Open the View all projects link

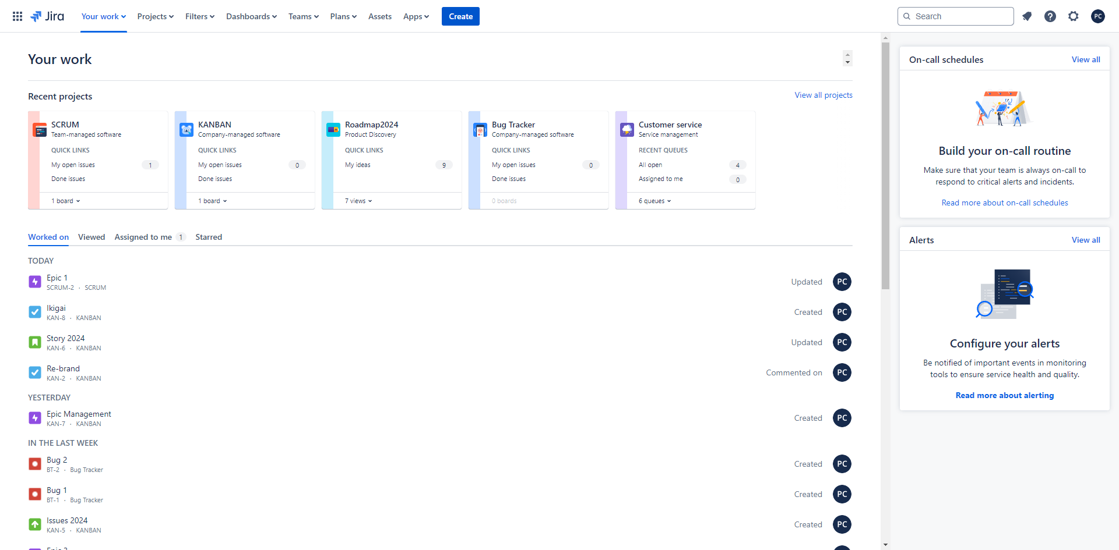[823, 95]
